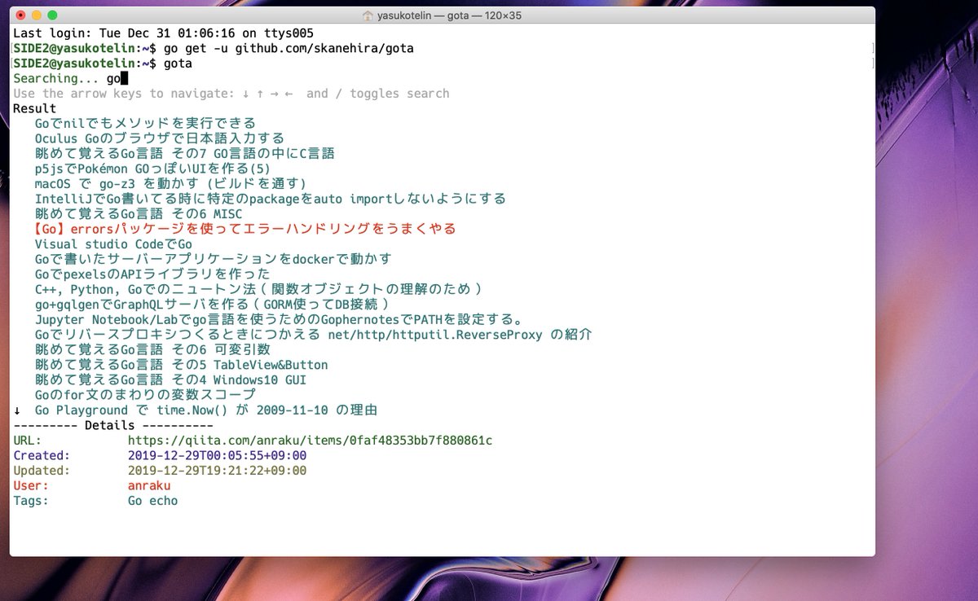Click highlighted result '【Go】errorsパッケージ…'
Image resolution: width=978 pixels, height=601 pixels.
(245, 229)
